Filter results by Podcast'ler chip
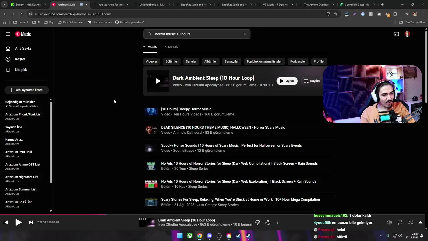 point(298,61)
